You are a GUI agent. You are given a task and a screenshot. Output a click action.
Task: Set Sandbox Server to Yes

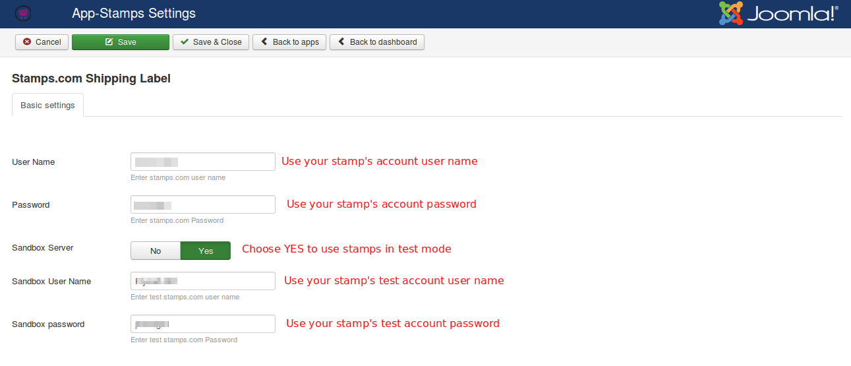click(x=206, y=251)
